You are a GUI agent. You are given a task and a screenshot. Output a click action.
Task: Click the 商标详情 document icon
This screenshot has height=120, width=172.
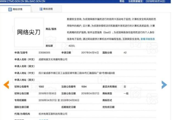click(x=10, y=9)
